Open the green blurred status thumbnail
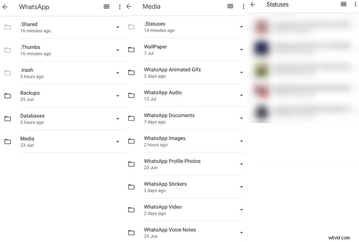The image size is (359, 242). click(262, 70)
